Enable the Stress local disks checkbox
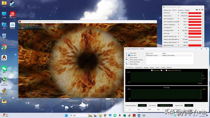This screenshot has width=210, height=118. pos(129,62)
